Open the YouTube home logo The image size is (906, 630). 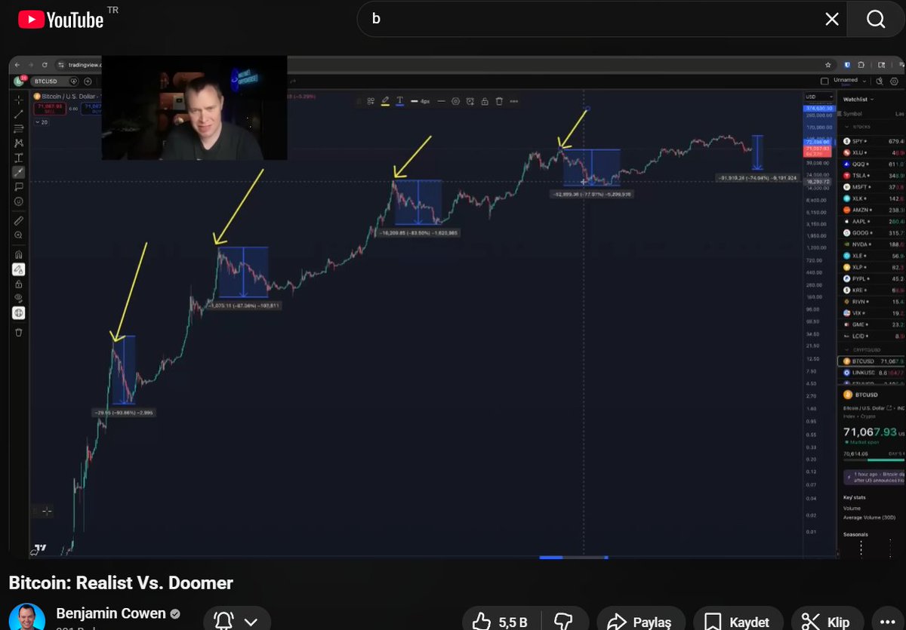(60, 19)
